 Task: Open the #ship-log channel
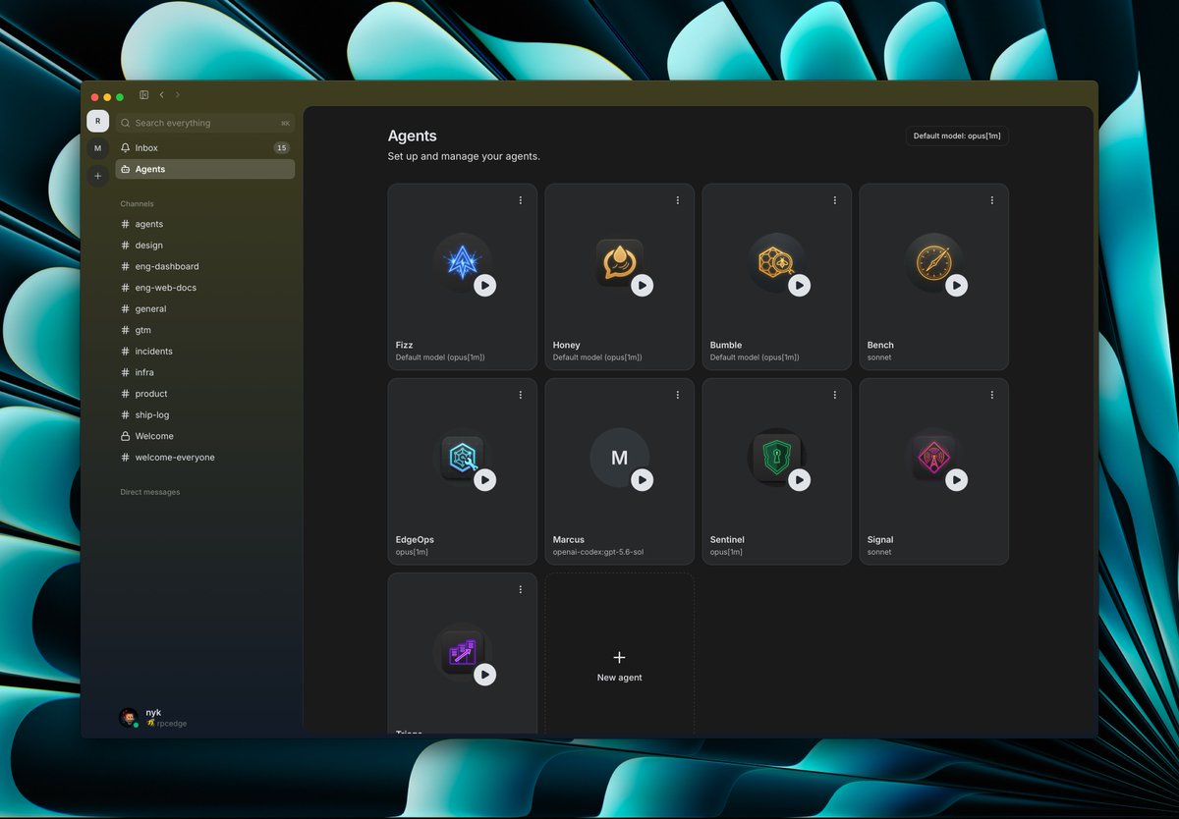(x=204, y=414)
